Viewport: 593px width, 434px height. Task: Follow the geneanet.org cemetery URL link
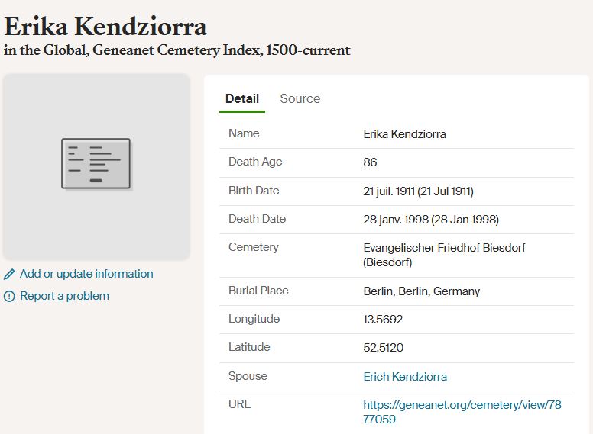click(462, 412)
